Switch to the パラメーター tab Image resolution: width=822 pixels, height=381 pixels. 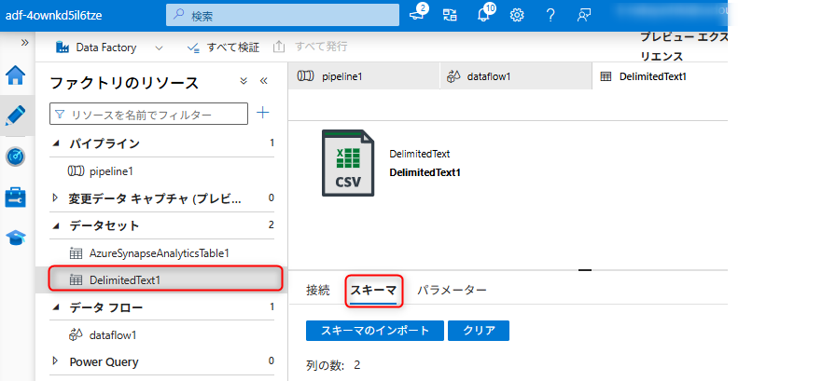[x=452, y=290]
